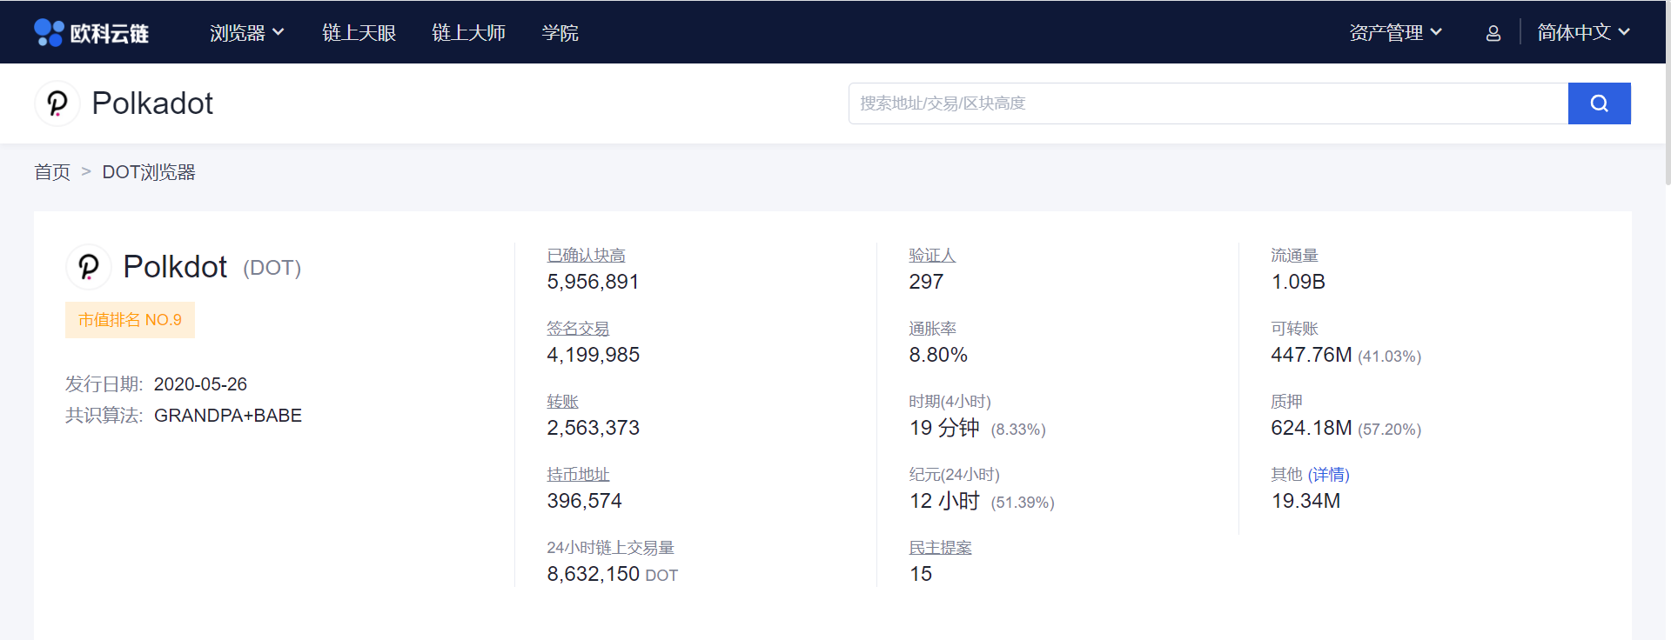The height and width of the screenshot is (640, 1671).
Task: Click the Polkdot (DOT) coin logo
Action: point(89,267)
